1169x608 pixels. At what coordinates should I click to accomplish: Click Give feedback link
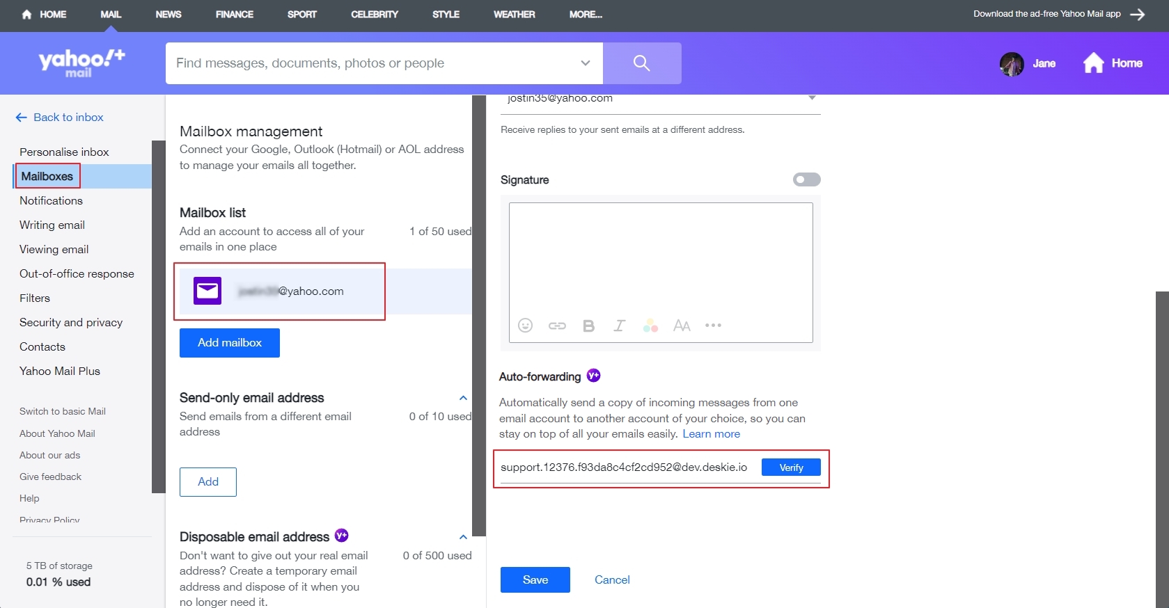pos(50,477)
